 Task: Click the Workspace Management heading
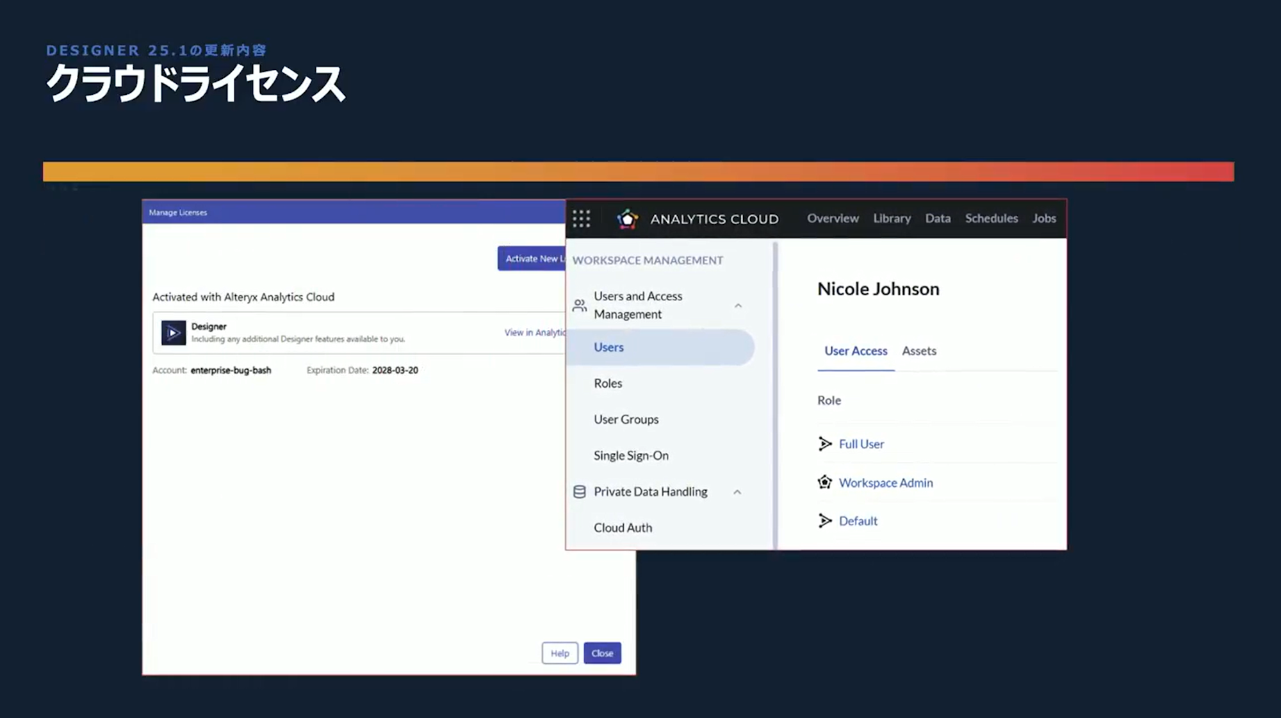[648, 260]
